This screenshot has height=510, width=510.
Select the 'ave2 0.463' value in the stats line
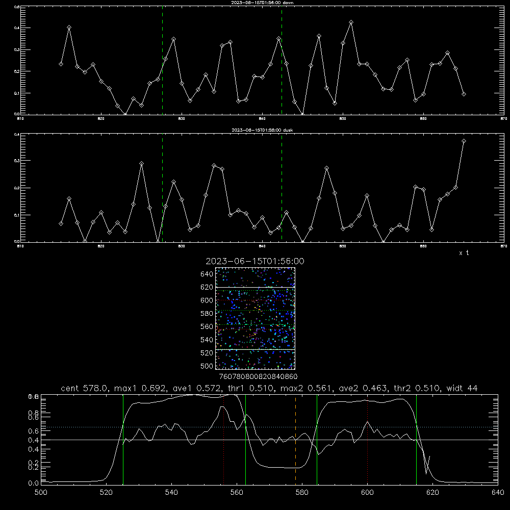364,388
